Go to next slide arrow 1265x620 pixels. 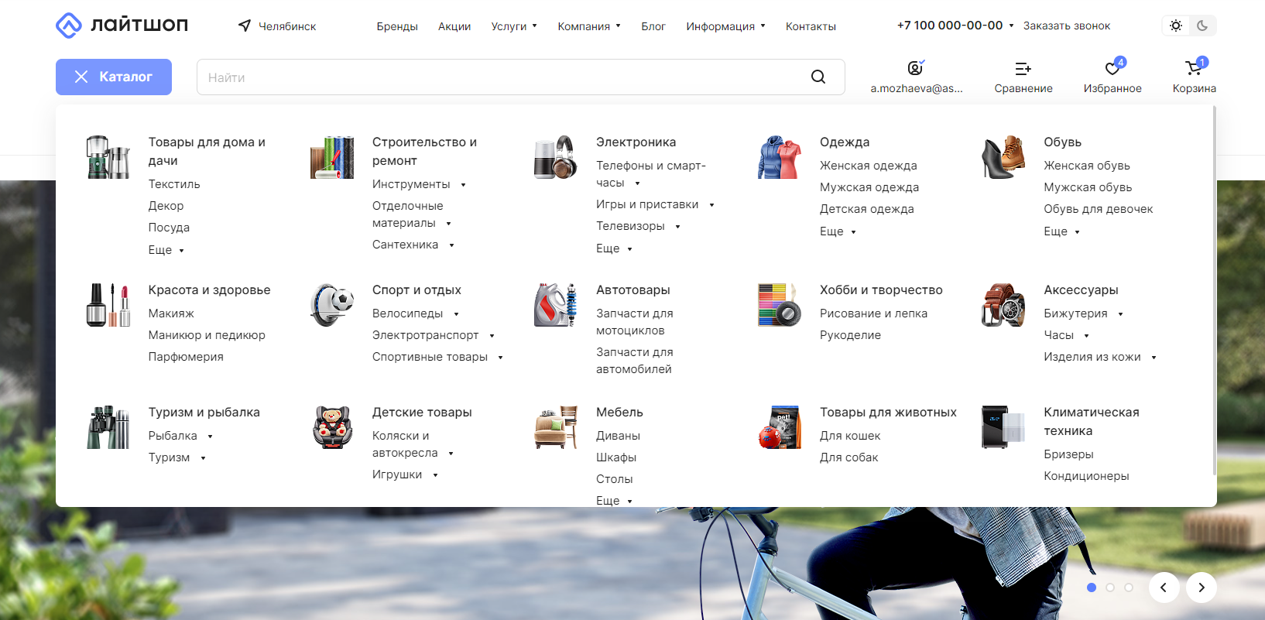(x=1202, y=587)
